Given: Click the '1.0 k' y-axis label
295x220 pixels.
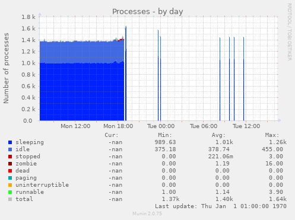Looking at the screenshot, I should pyautogui.click(x=28, y=63).
